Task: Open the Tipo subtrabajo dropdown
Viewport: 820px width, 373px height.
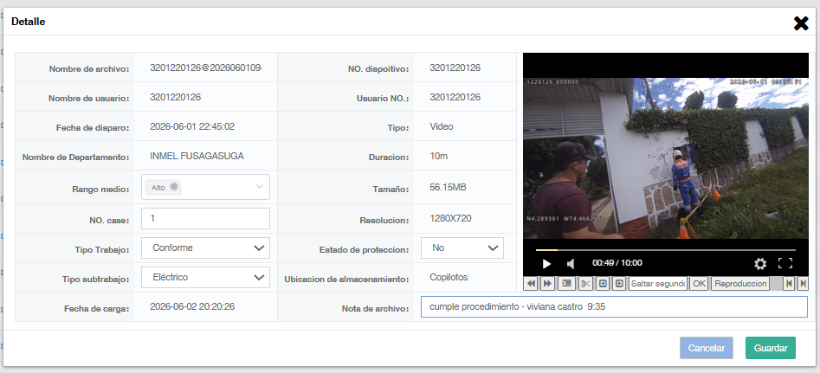Action: [x=205, y=278]
